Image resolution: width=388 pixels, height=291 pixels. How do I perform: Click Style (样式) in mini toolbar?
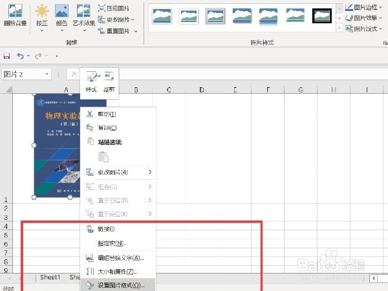pyautogui.click(x=91, y=81)
